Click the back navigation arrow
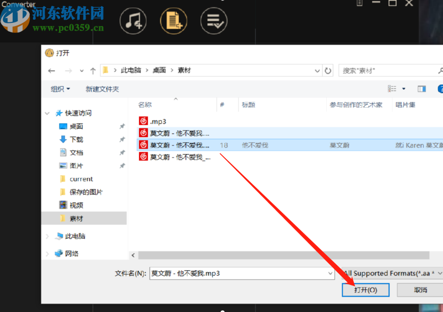Screen dimensions: 443x312 click(51, 70)
